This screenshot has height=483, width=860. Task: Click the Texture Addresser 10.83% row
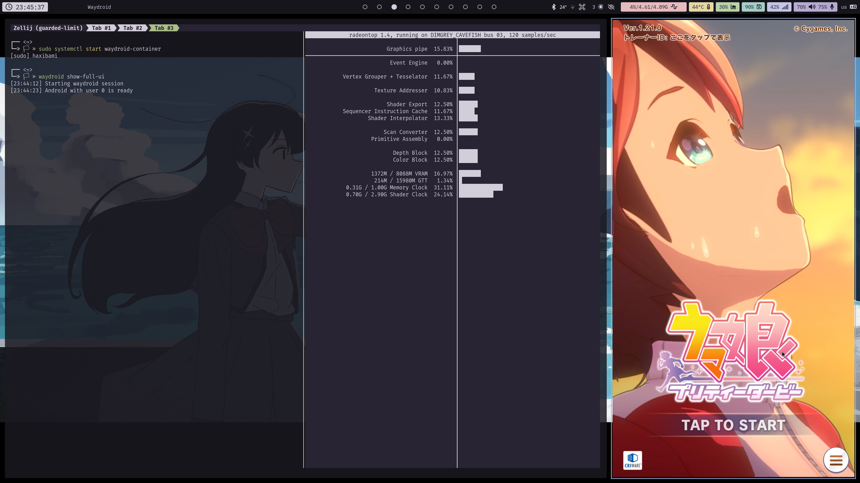(413, 90)
